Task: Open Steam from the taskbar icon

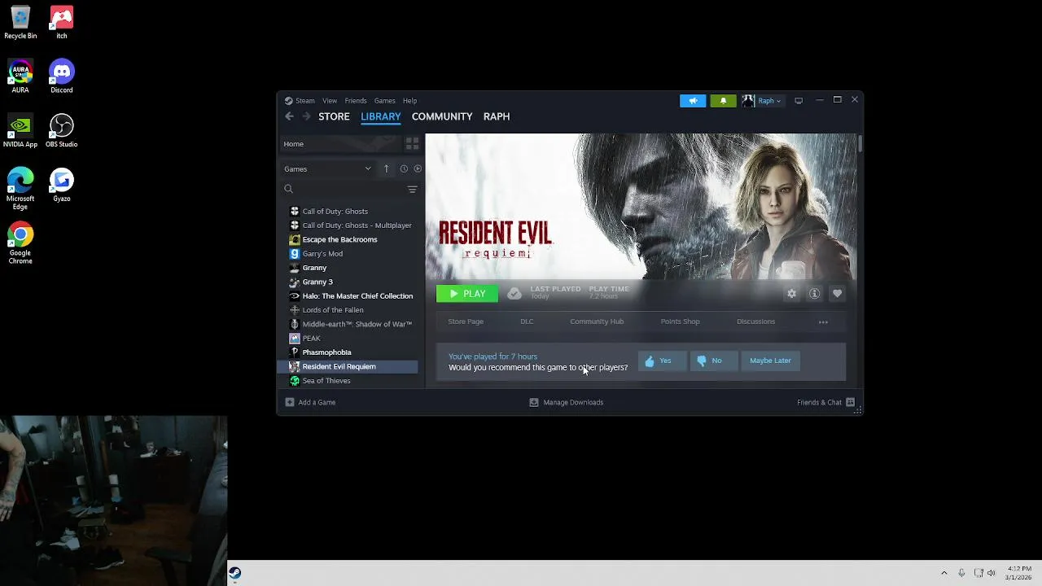Action: coord(234,573)
